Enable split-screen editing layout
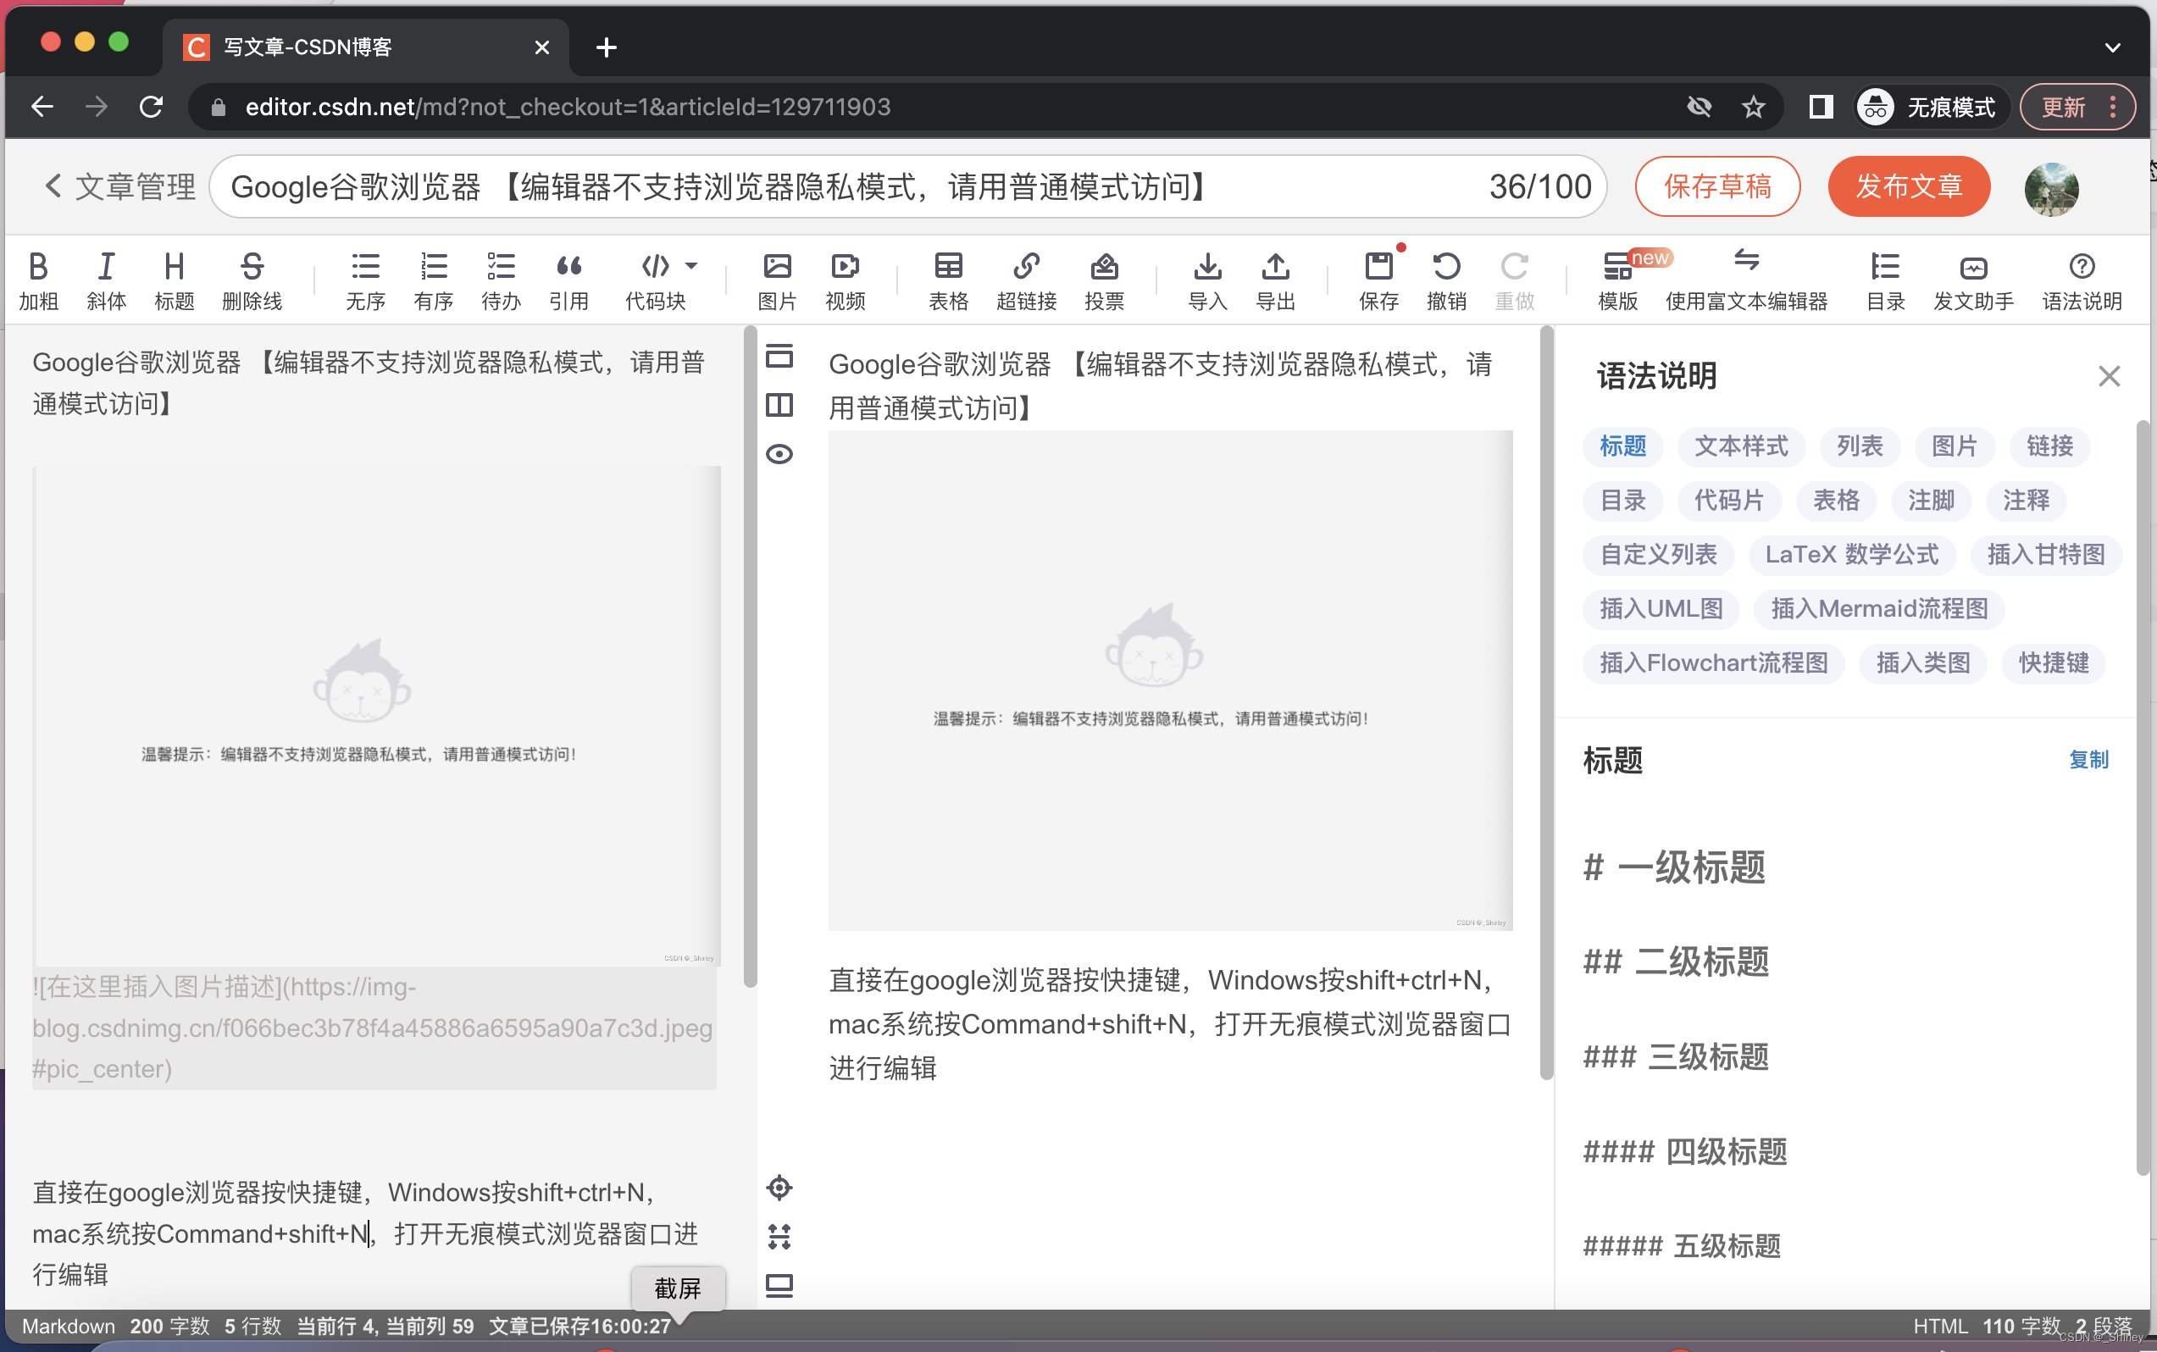 [x=779, y=404]
